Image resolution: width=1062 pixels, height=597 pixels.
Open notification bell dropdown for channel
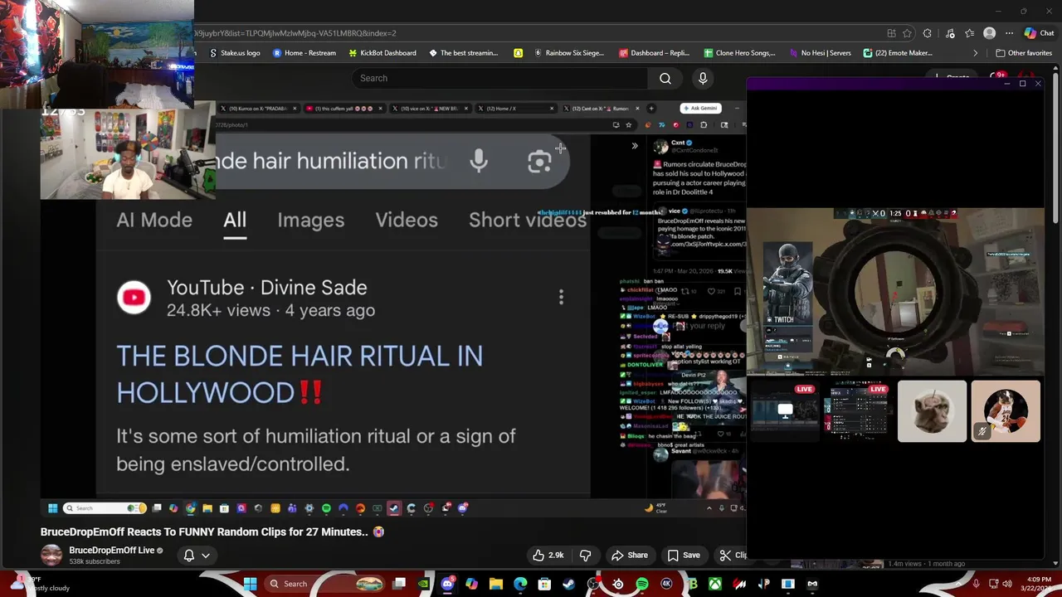(197, 556)
